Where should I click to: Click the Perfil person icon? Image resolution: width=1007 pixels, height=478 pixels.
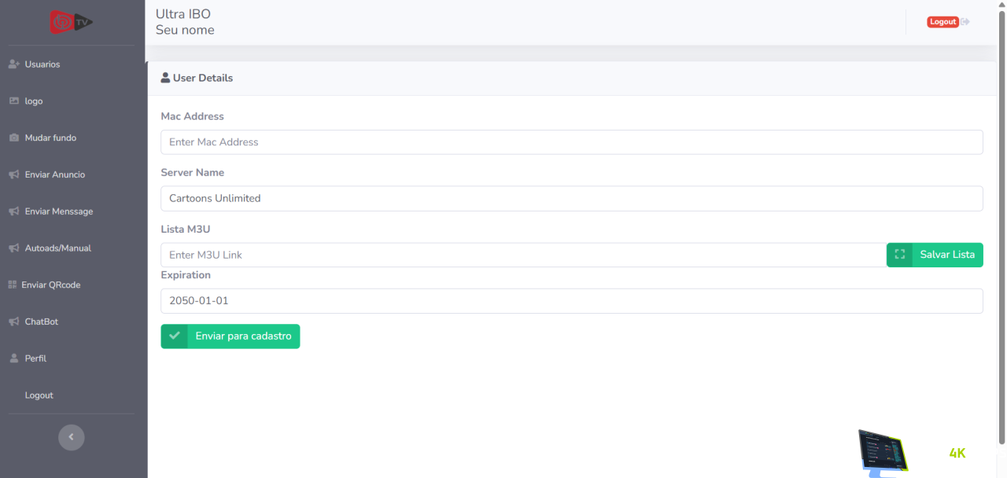pos(13,358)
